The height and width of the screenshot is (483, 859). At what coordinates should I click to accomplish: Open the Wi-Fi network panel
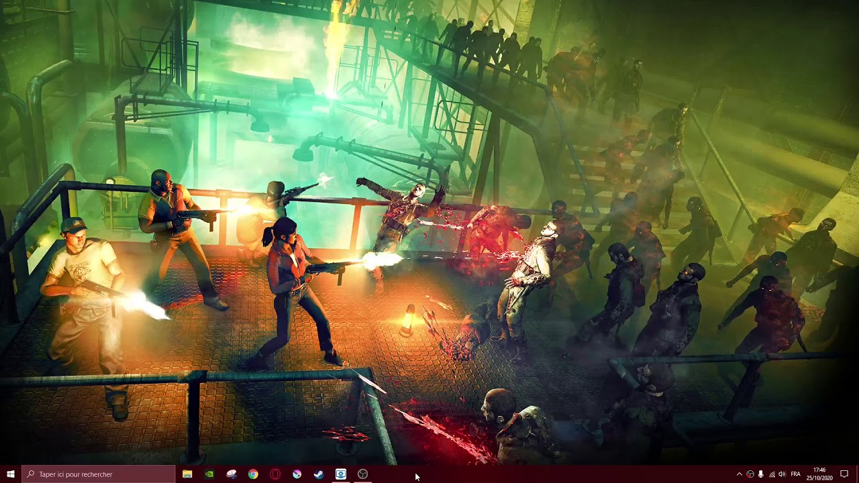pyautogui.click(x=772, y=474)
